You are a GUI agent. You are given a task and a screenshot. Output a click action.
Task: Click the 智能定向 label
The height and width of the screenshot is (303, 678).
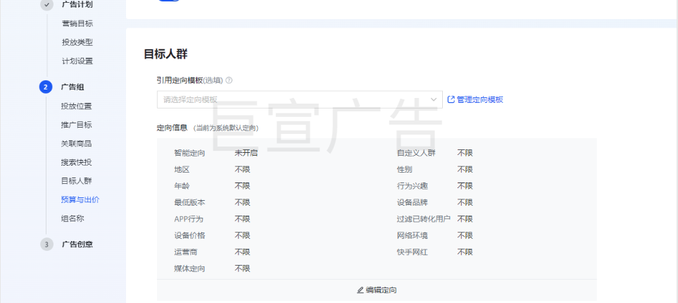pyautogui.click(x=189, y=153)
